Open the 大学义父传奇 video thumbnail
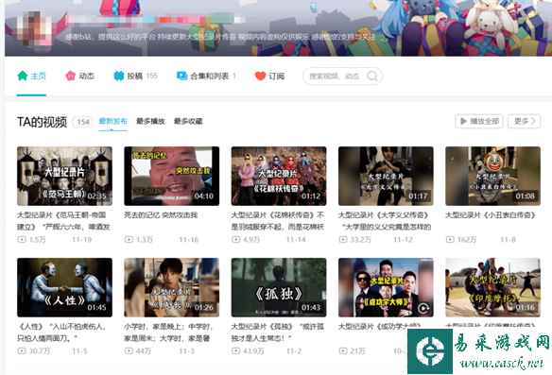Image resolution: width=552 pixels, height=375 pixels. 386,176
